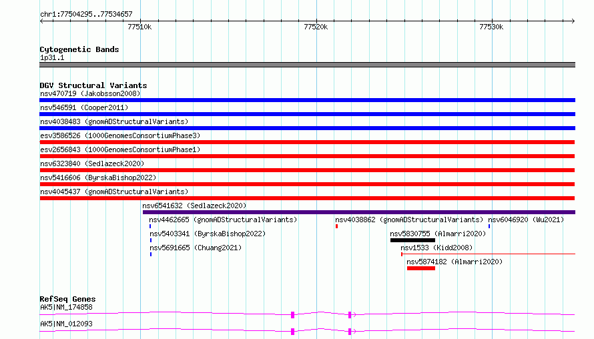Open variant nsv5403341 (ByrskaBishop2022) label
Screen dimensions: 594x339
[x=208, y=234]
